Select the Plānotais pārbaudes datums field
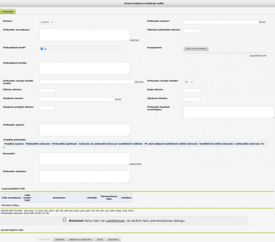The image size is (275, 242). 191,31
